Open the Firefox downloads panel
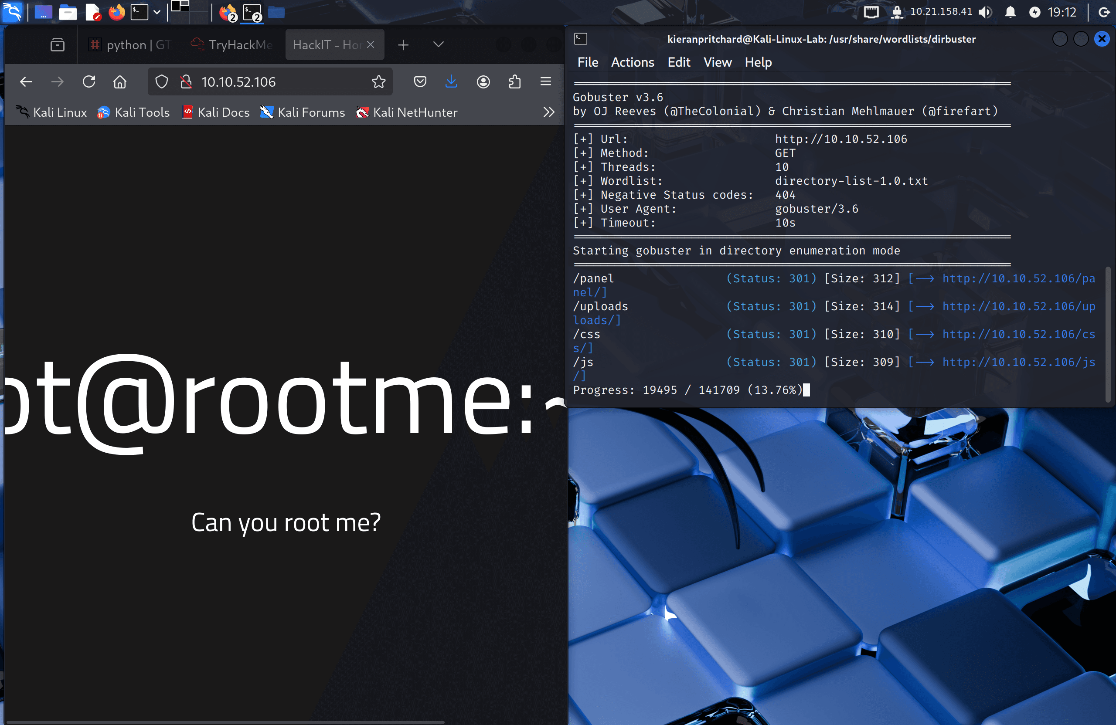The image size is (1116, 725). point(451,82)
